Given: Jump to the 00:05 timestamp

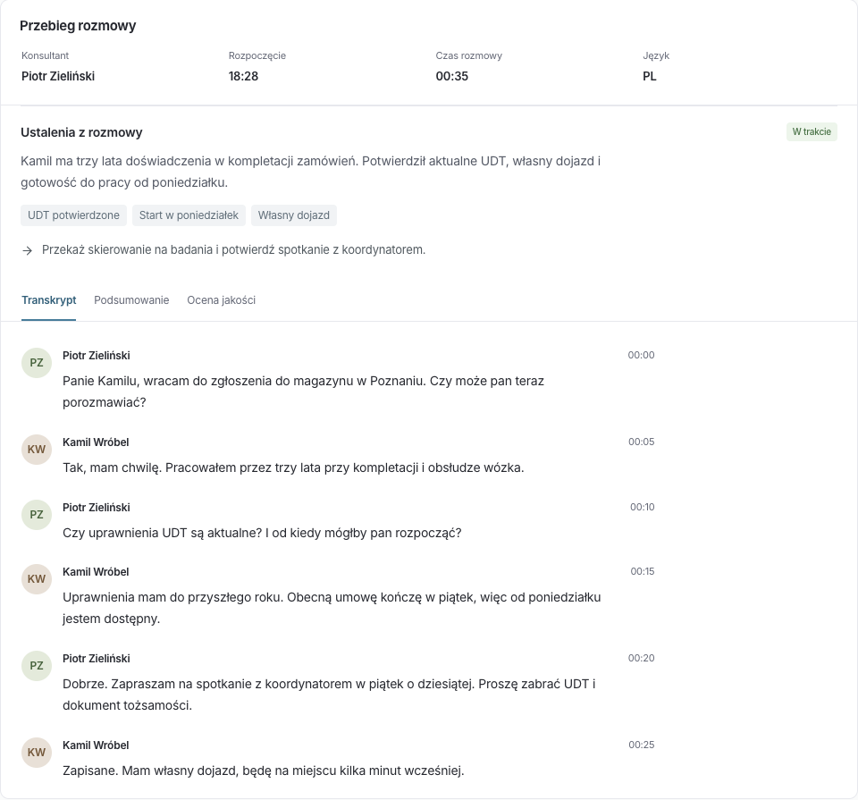Looking at the screenshot, I should point(642,442).
